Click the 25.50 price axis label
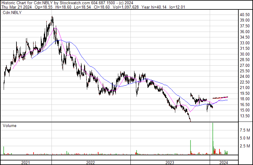The width and height of the screenshot is (253, 165). point(245,71)
